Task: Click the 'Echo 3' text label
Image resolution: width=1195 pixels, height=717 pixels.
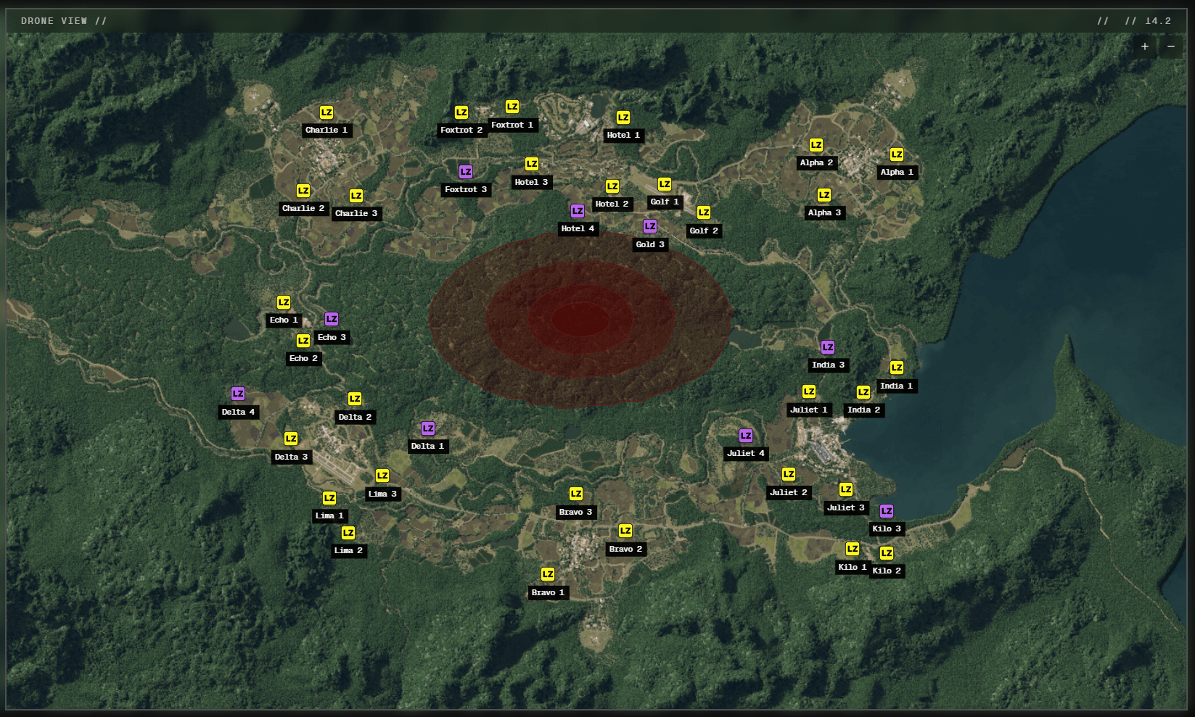Action: pyautogui.click(x=332, y=338)
